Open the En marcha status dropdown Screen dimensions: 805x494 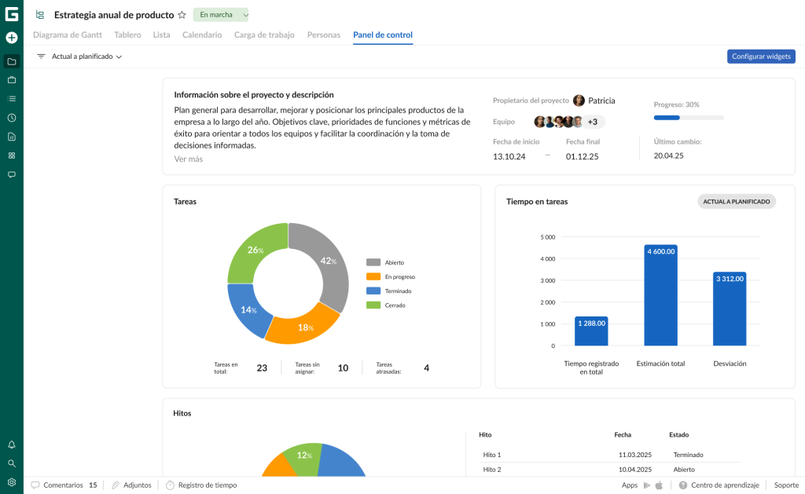[221, 15]
